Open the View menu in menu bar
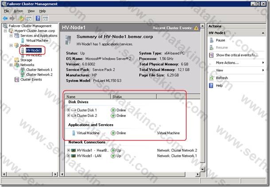The height and width of the screenshot is (187, 270). pos(31,11)
